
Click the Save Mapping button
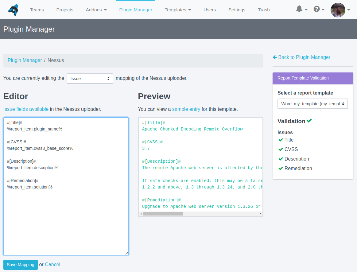pyautogui.click(x=20, y=265)
